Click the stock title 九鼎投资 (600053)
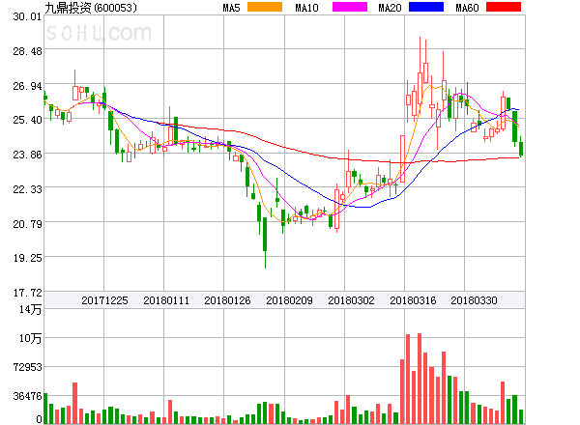The width and height of the screenshot is (580, 425). pos(91,8)
